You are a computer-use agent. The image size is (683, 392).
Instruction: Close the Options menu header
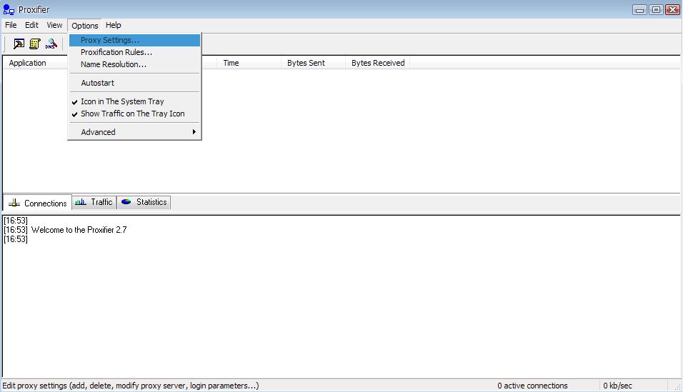tap(84, 26)
